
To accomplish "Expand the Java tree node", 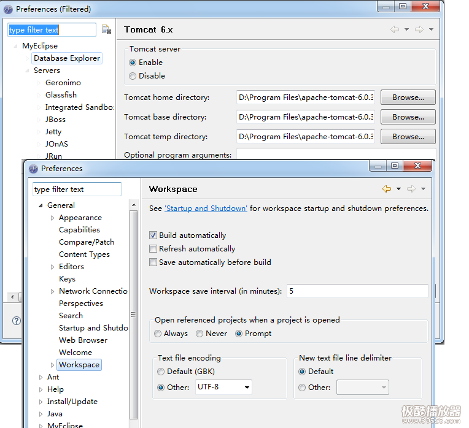I will point(41,415).
